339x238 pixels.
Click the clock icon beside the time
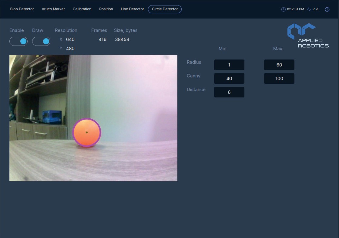tap(284, 9)
